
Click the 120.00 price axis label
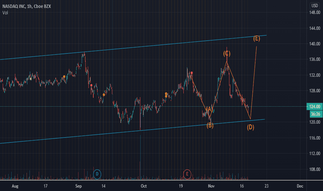(x=315, y=122)
